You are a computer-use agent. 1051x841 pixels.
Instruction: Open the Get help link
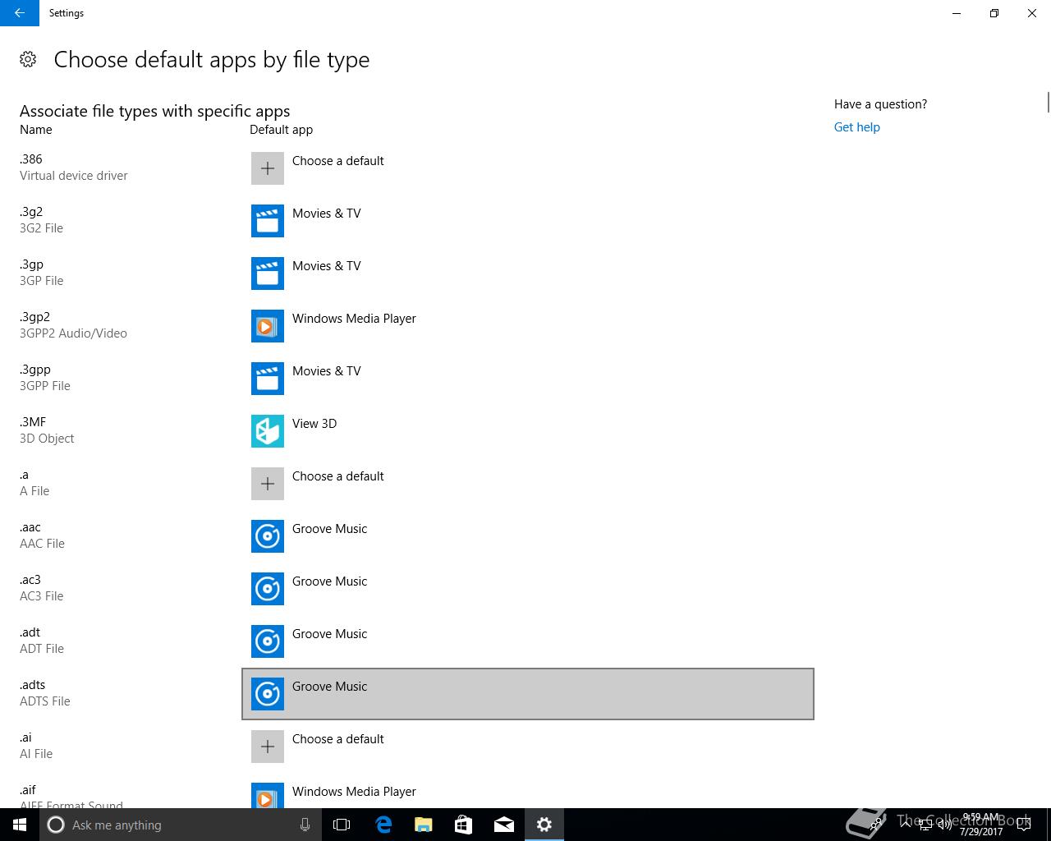[x=856, y=127]
